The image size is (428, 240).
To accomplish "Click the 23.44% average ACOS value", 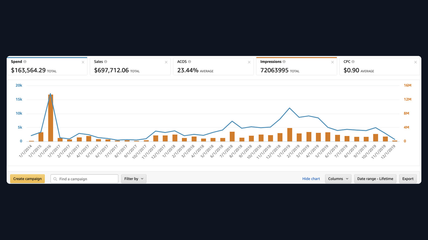I will coord(188,70).
